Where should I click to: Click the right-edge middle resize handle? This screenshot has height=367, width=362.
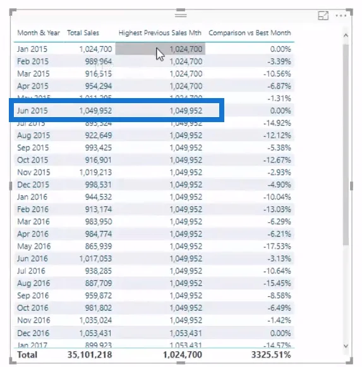coord(351,186)
